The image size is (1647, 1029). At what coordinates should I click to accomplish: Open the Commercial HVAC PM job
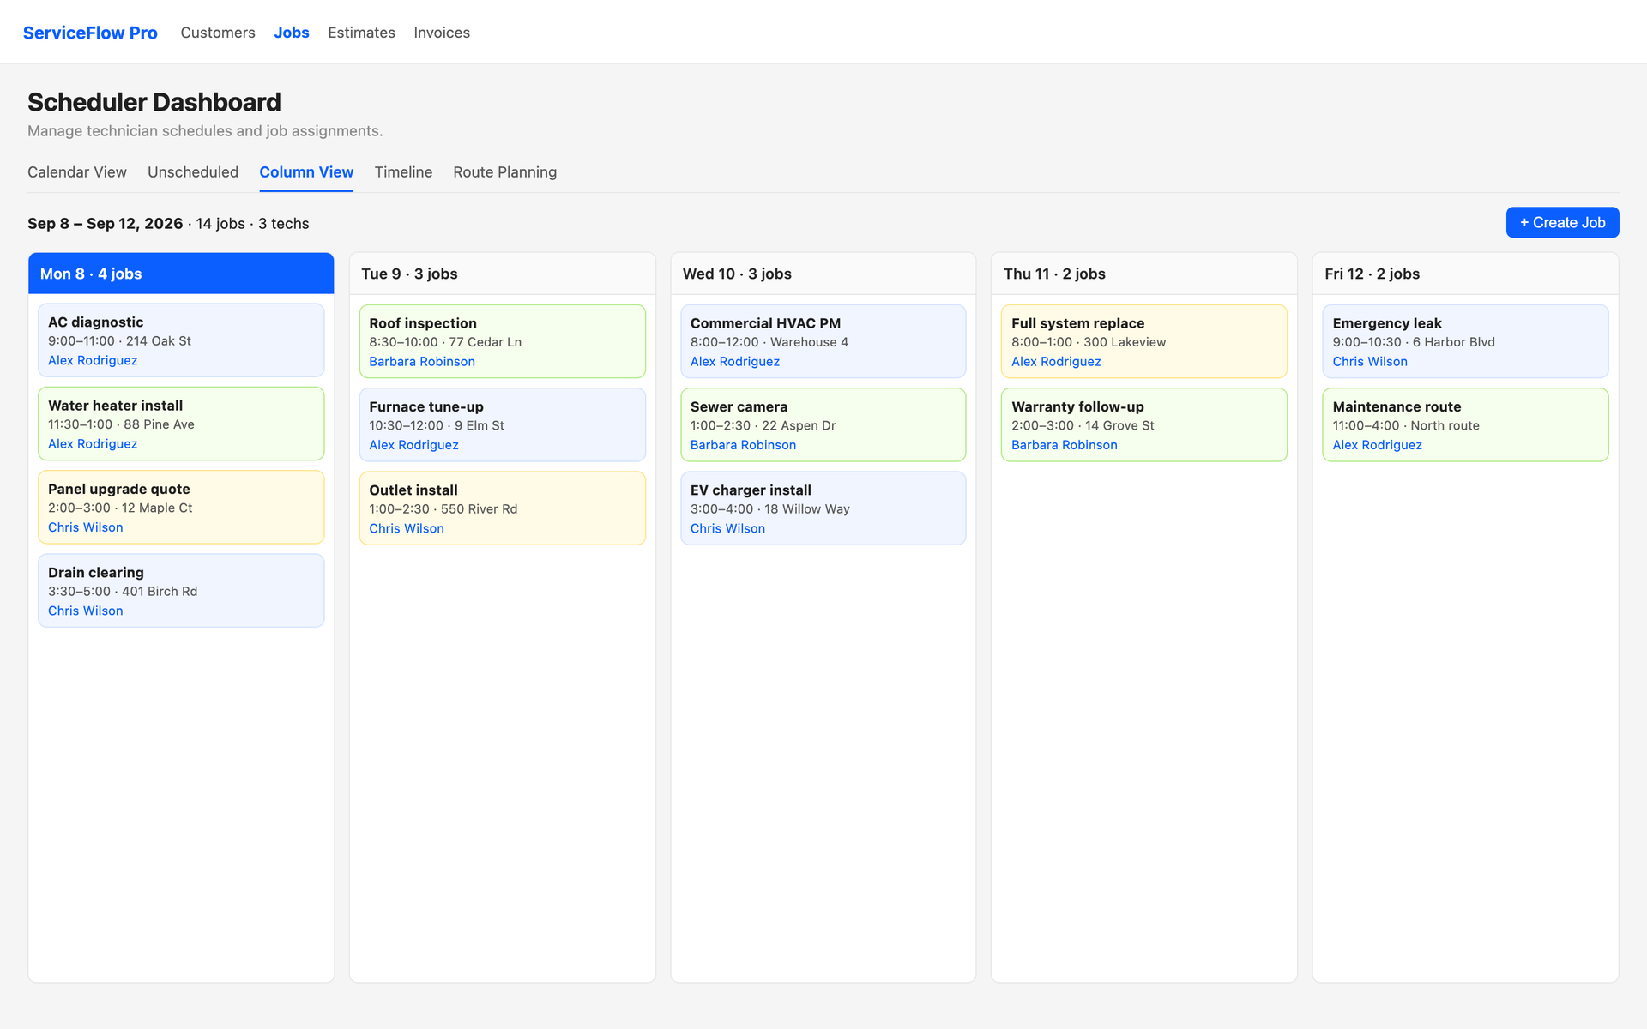coord(823,341)
